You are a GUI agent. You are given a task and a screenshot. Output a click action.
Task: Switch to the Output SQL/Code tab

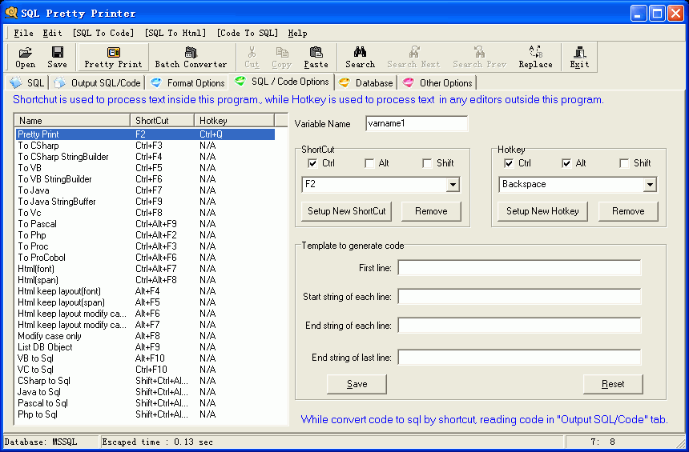(98, 83)
